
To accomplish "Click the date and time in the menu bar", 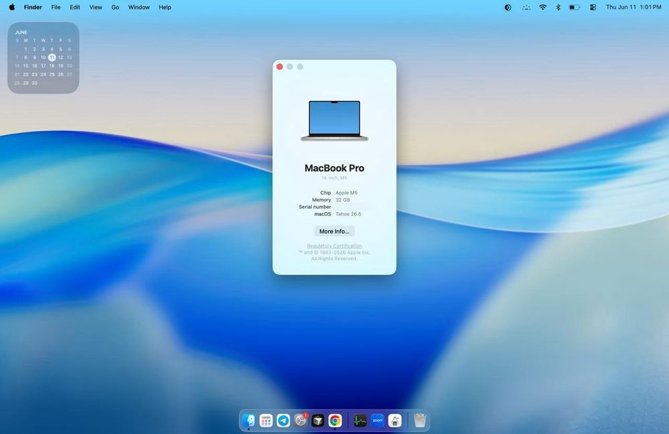I will 634,7.
